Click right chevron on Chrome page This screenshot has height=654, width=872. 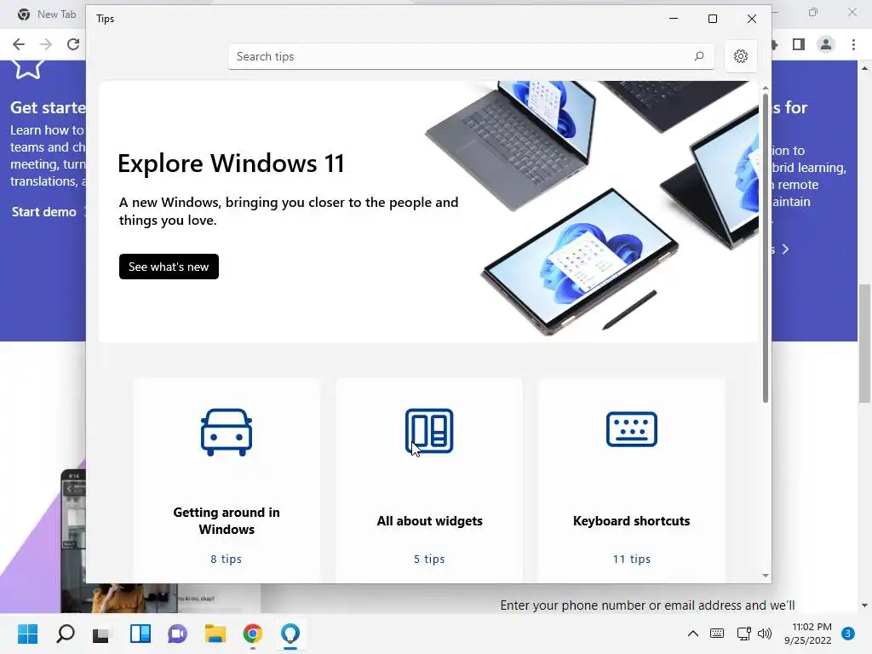click(785, 250)
